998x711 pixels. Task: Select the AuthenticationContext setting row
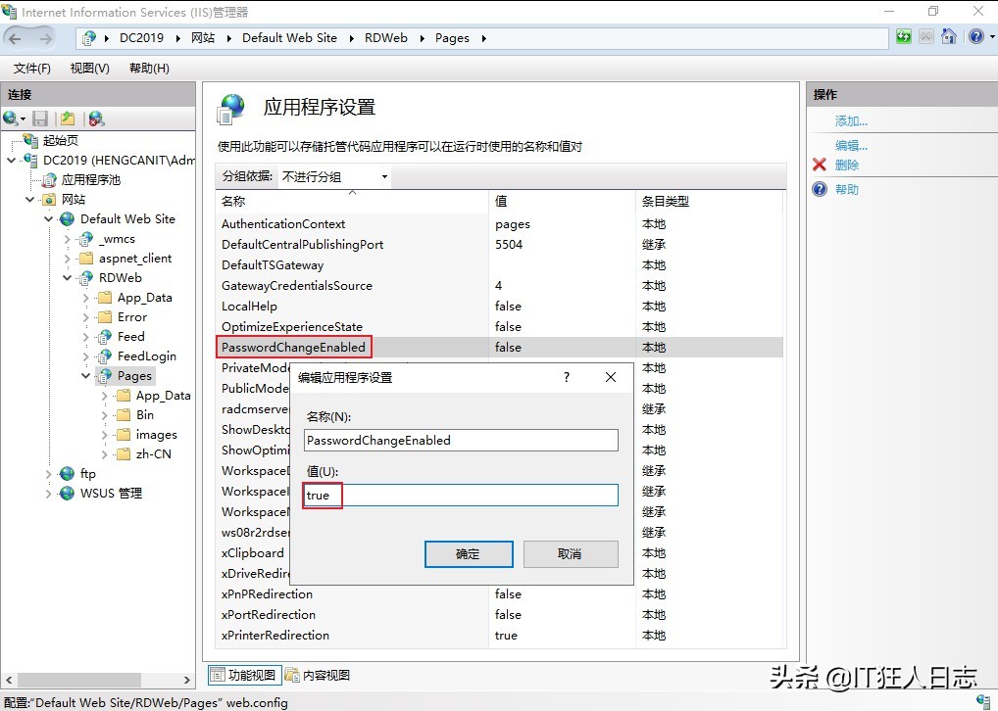[x=499, y=224]
